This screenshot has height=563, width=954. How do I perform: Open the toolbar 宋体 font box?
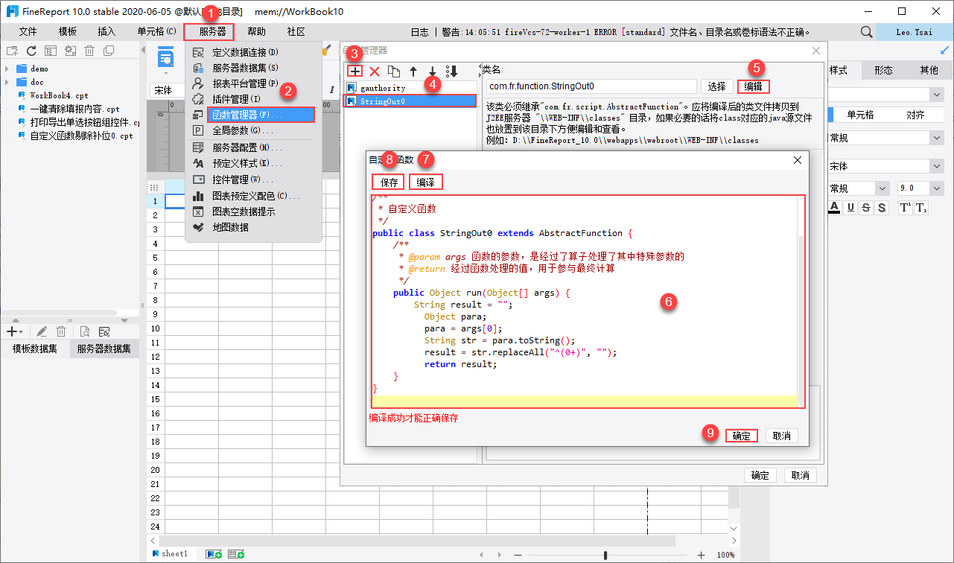pos(167,89)
